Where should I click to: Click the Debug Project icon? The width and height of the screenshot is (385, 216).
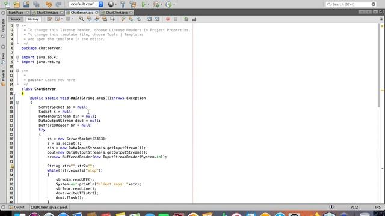156,4
